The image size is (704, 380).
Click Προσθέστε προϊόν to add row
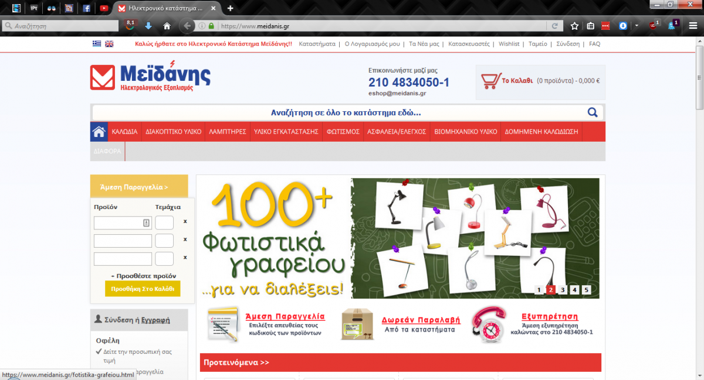pyautogui.click(x=143, y=276)
